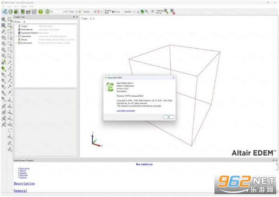Image resolution: width=279 pixels, height=197 pixels.
Task: Select Project in the Creator Tree
Action: coord(24,26)
